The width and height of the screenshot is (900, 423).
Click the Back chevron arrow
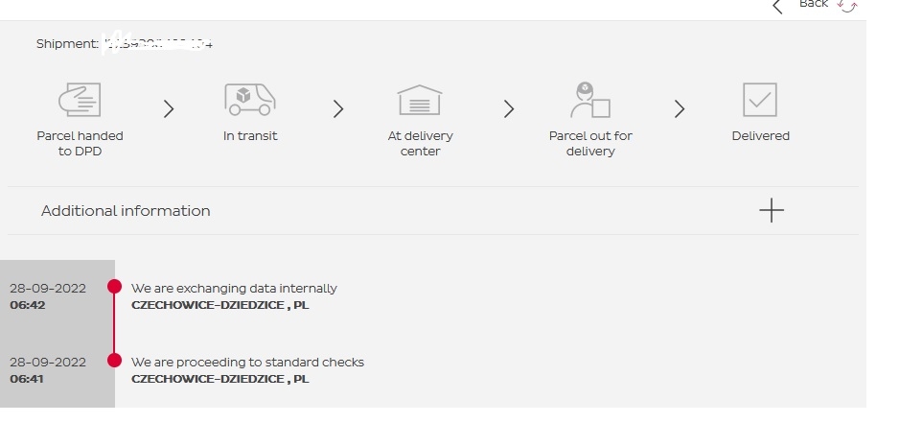tap(777, 7)
